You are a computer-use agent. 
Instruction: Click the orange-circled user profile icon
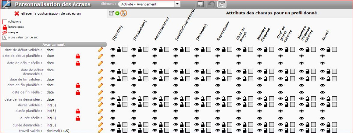pos(123,13)
